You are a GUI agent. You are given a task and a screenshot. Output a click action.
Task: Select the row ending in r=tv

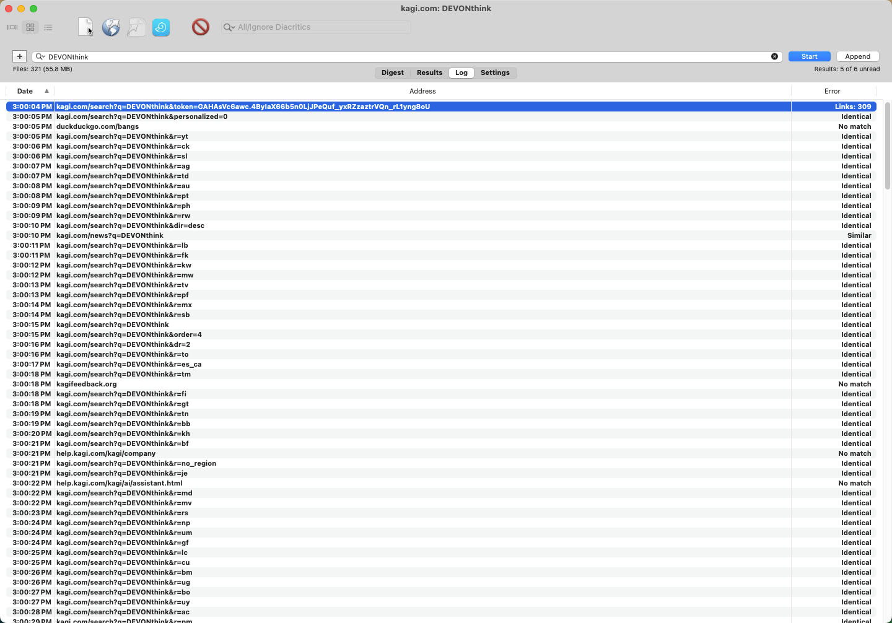pyautogui.click(x=441, y=285)
